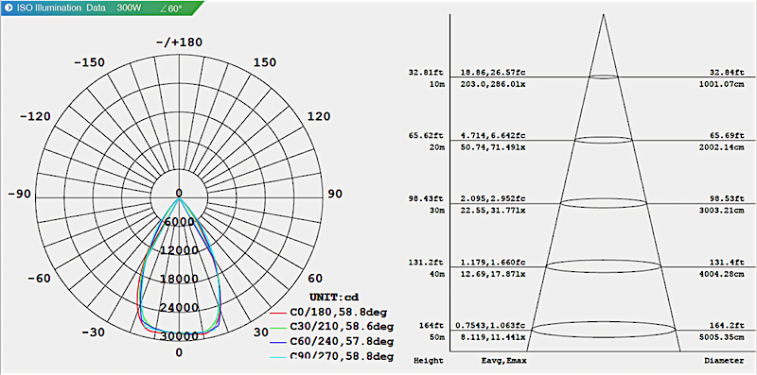Viewport: 757px width, 375px height.
Task: Click the green C30/210 legend line
Action: [278, 327]
